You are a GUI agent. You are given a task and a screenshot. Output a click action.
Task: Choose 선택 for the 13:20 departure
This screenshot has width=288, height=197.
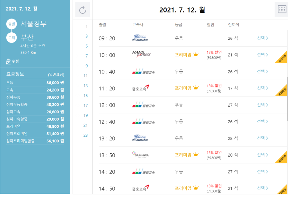click(x=262, y=138)
